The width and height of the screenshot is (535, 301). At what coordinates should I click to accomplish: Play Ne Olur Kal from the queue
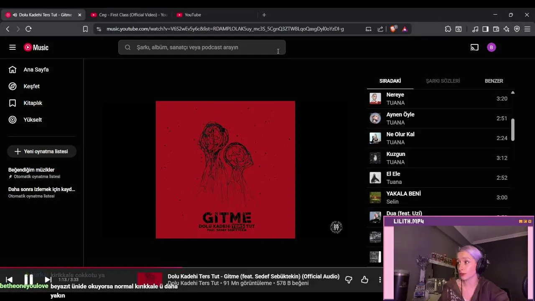438,138
